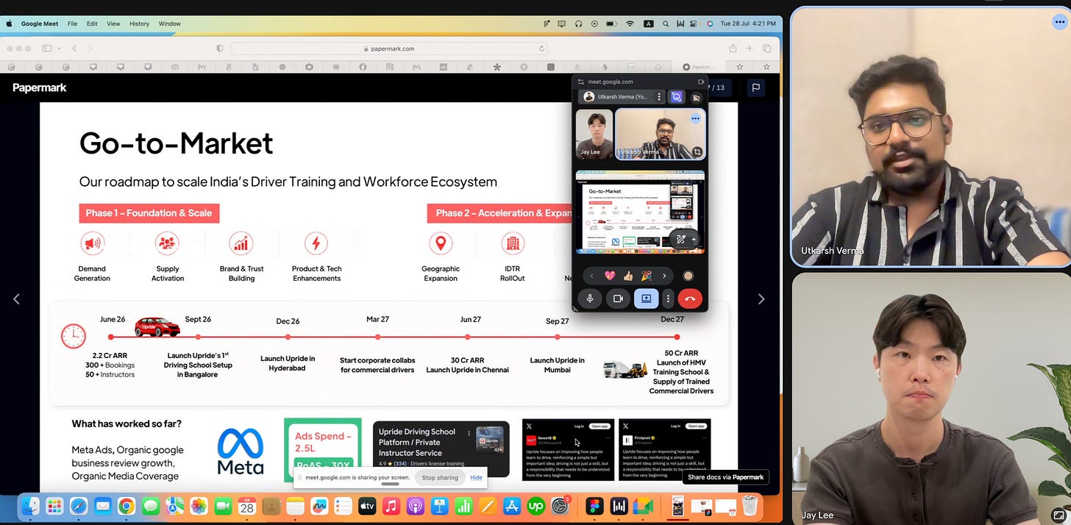
Task: Mute microphone in Meet popup
Action: (589, 299)
